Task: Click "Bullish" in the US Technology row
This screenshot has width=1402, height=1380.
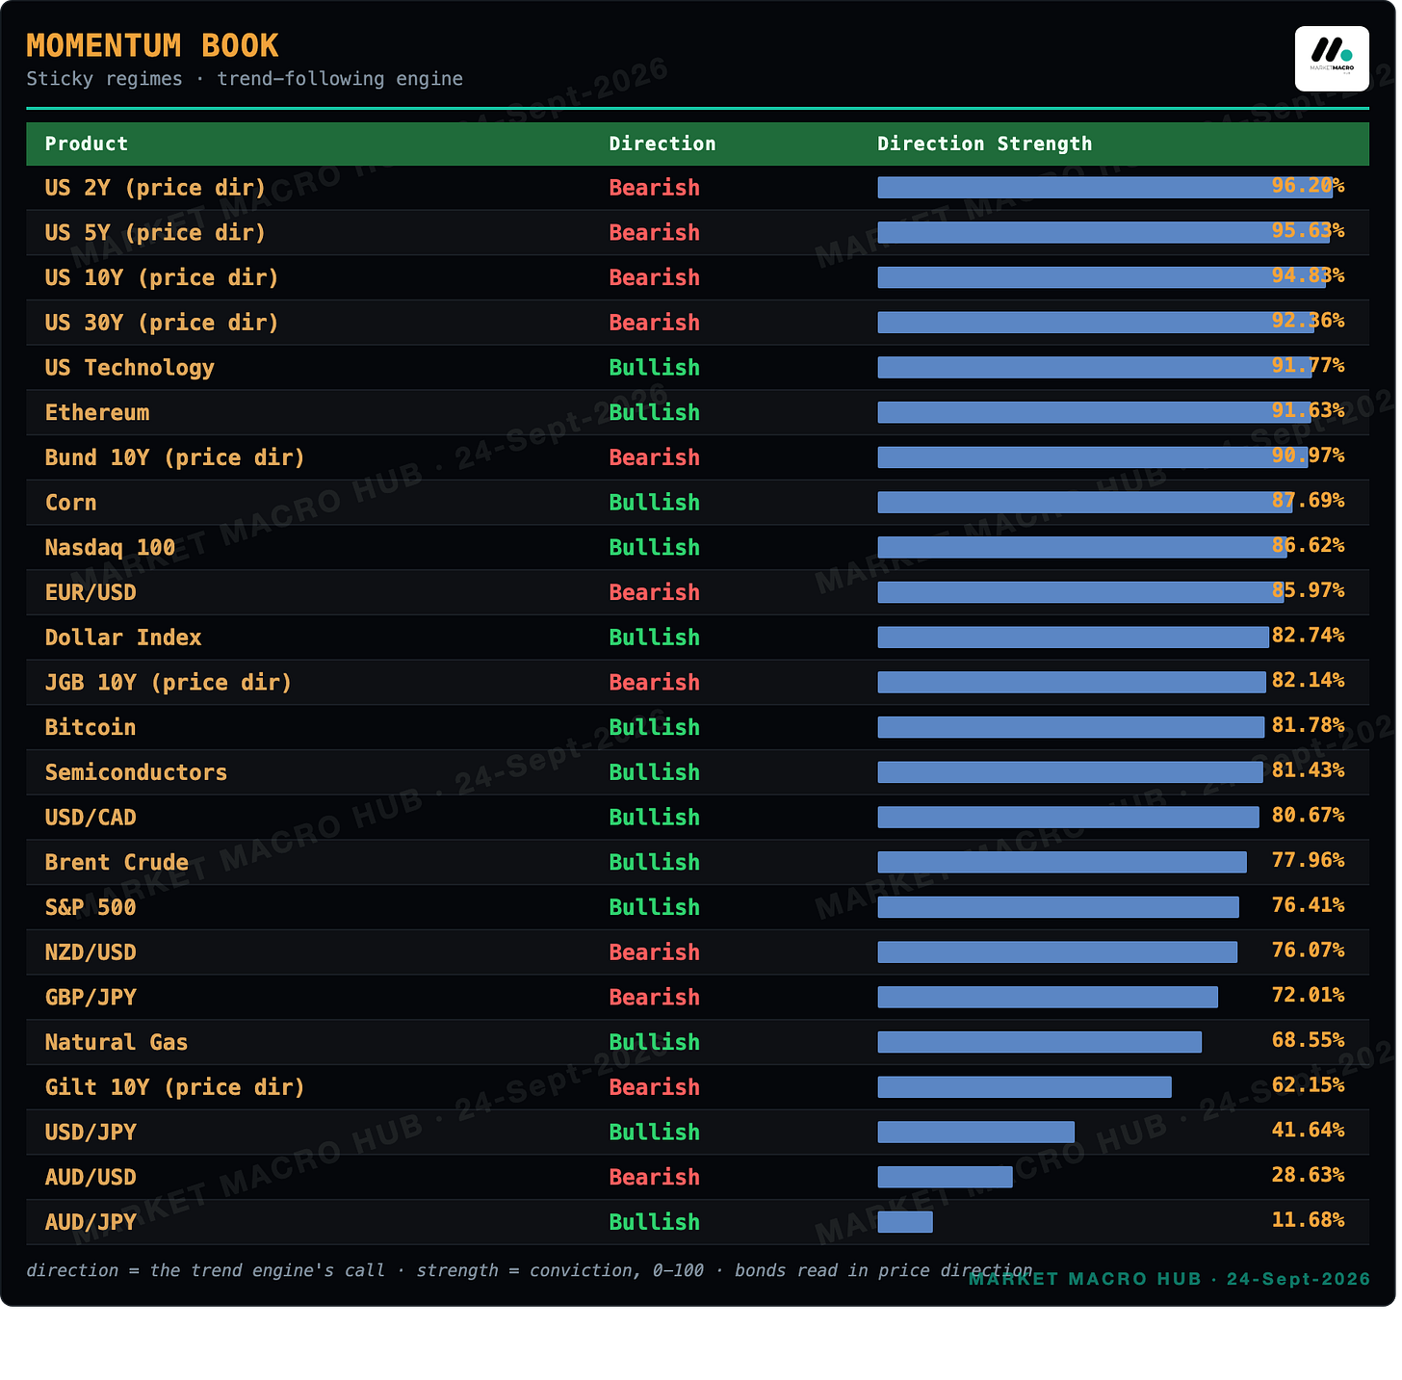Action: pyautogui.click(x=655, y=368)
